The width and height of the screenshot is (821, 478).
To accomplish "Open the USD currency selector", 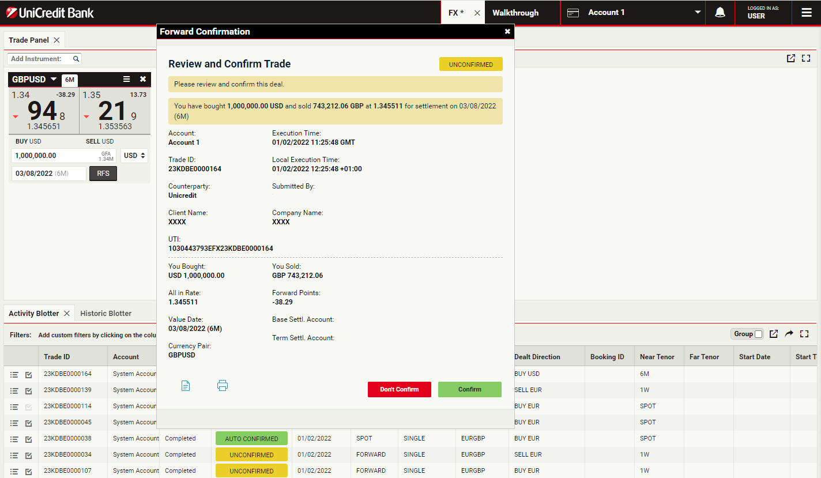I will click(134, 156).
